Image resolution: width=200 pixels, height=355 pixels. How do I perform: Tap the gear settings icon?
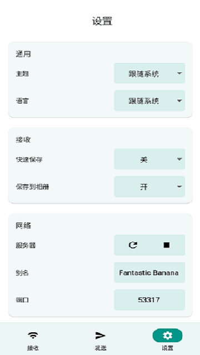[167, 336]
